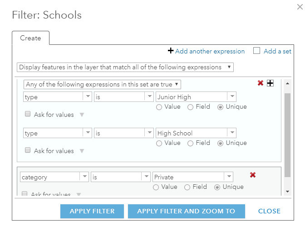This screenshot has height=231, width=305.
Task: Click the Close link
Action: 269,211
